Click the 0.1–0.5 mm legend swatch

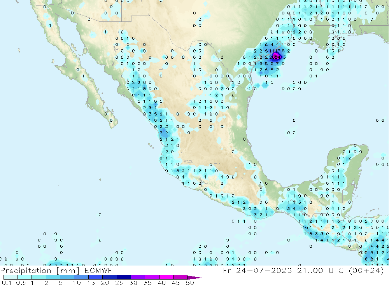[11, 277]
